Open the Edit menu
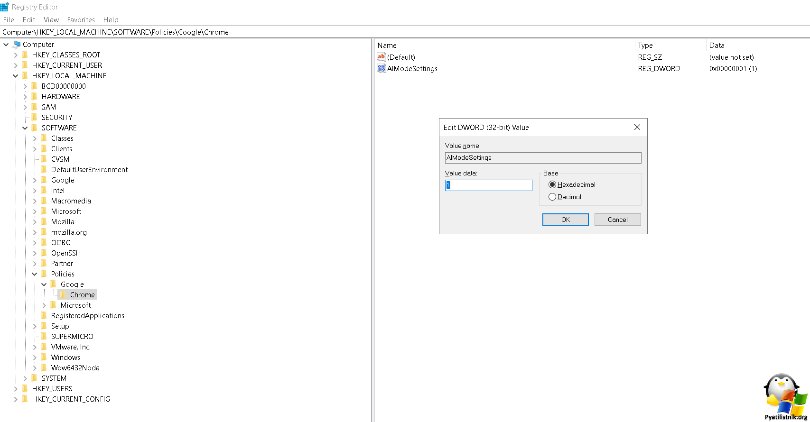810x422 pixels. (x=29, y=20)
